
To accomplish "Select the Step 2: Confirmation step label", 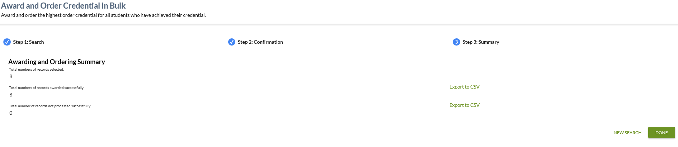I will pos(260,42).
